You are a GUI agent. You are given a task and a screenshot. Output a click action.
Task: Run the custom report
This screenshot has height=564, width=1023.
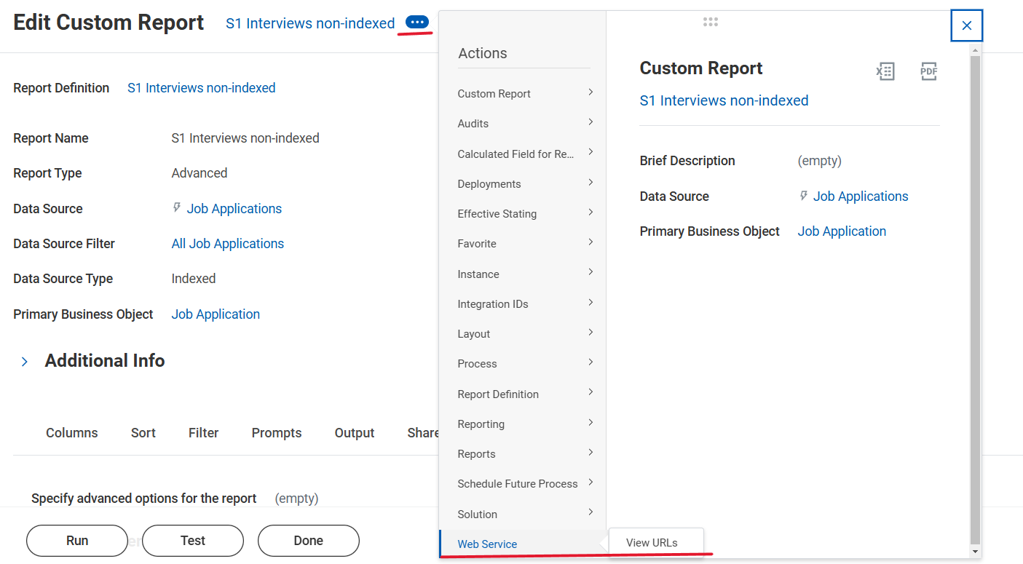77,541
